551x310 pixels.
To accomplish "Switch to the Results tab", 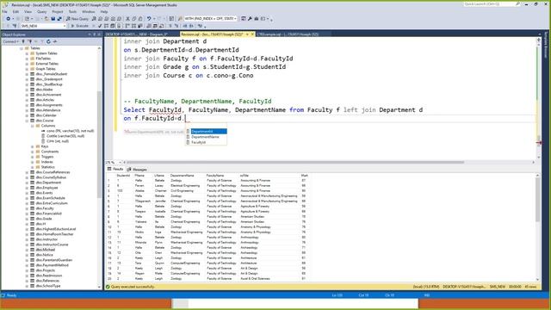I will pos(116,169).
